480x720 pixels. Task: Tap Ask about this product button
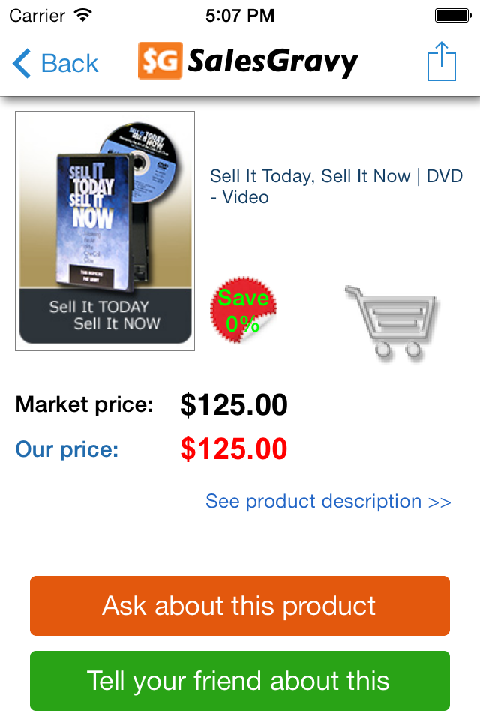pos(240,606)
